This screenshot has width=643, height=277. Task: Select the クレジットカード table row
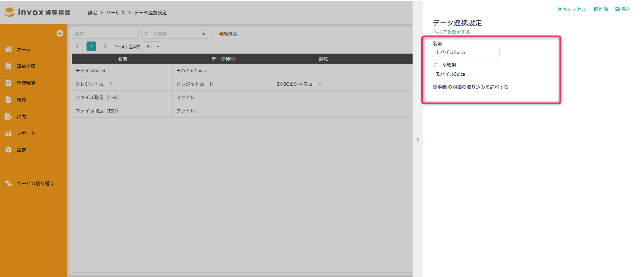(122, 84)
